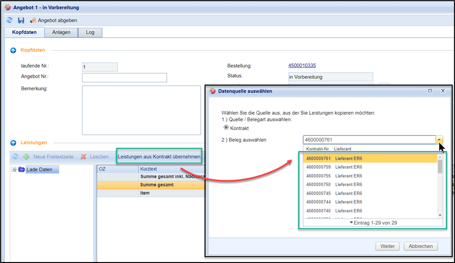Viewport: 455px width, 263px height.
Task: Click the red X Löschen icon
Action: click(x=83, y=157)
